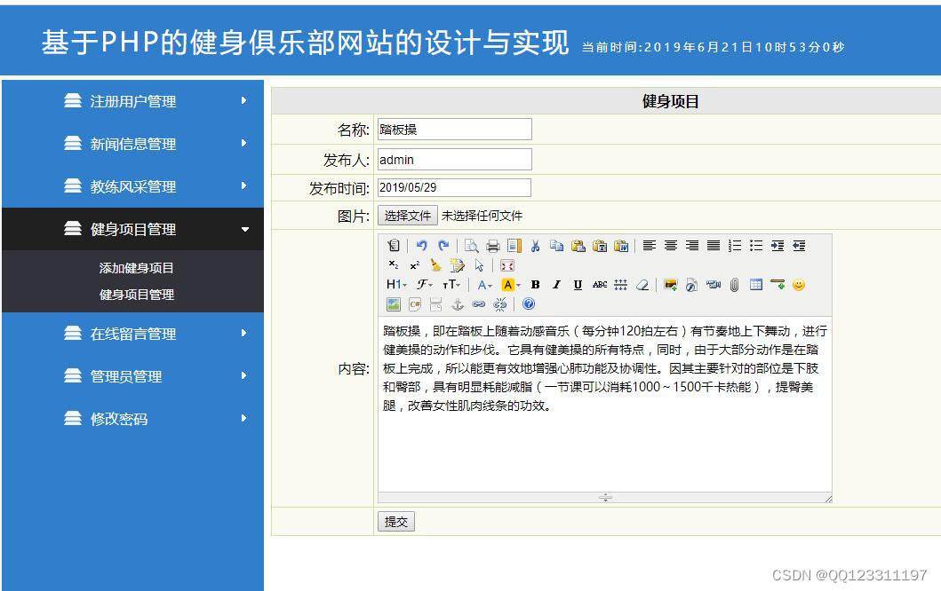Apply strikethrough ABC formatting
This screenshot has height=591, width=941.
[600, 285]
